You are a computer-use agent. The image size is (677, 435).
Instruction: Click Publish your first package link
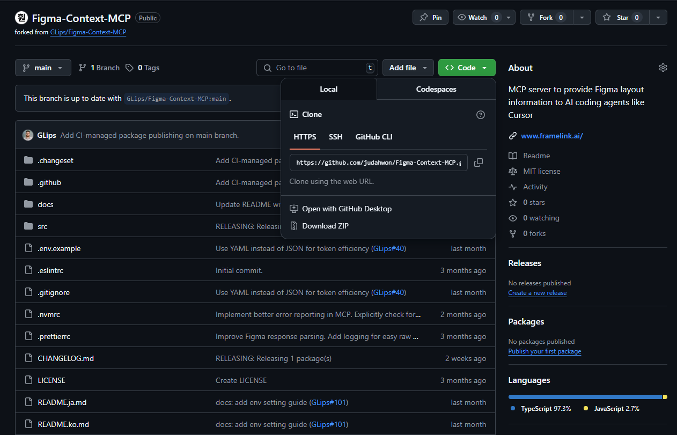tap(544, 351)
